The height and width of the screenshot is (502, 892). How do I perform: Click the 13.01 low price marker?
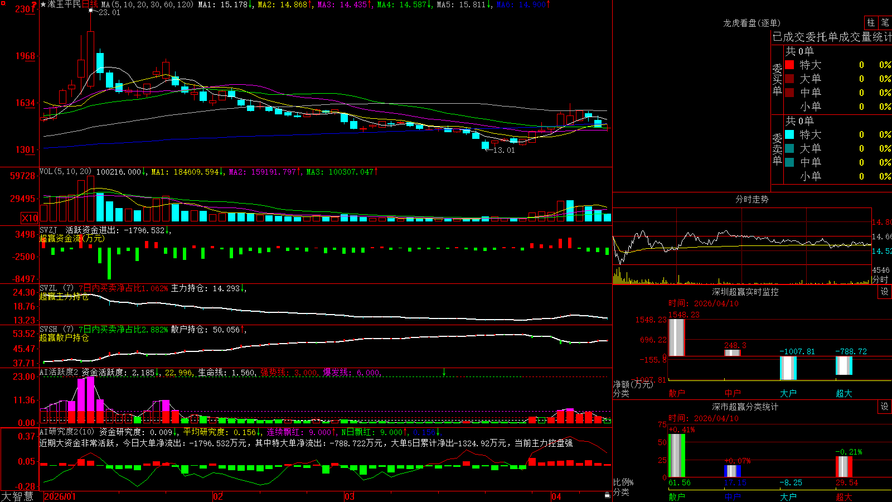(x=504, y=150)
